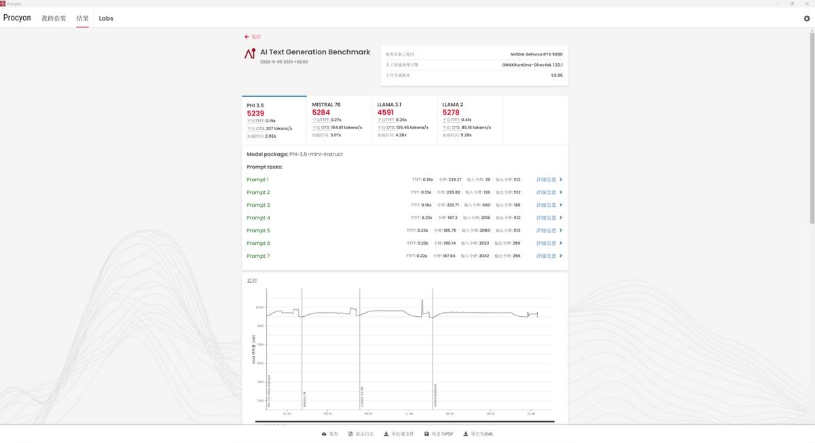Image resolution: width=815 pixels, height=443 pixels.
Task: Expand 详细信息 for Prompt 5
Action: [x=549, y=231]
